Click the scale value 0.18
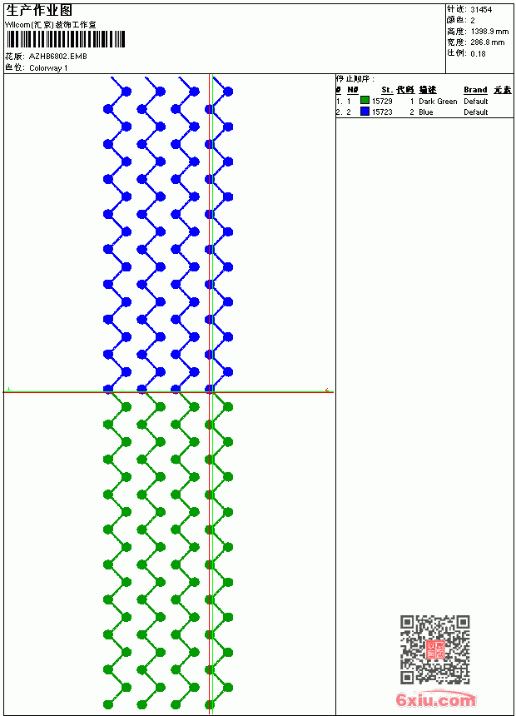Image resolution: width=516 pixels, height=716 pixels. click(478, 53)
